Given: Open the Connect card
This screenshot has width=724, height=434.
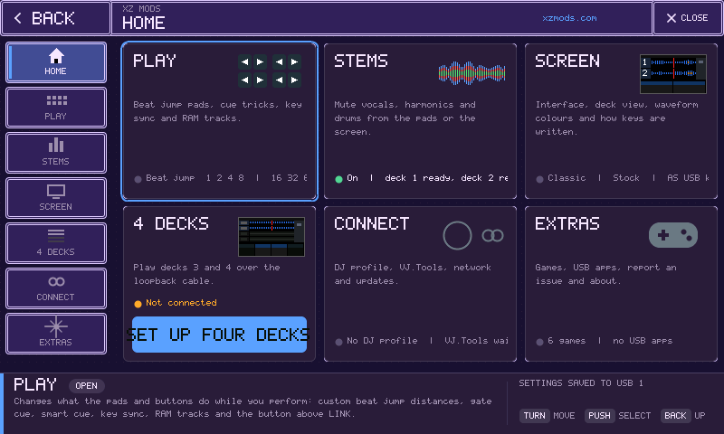Looking at the screenshot, I should (x=420, y=284).
